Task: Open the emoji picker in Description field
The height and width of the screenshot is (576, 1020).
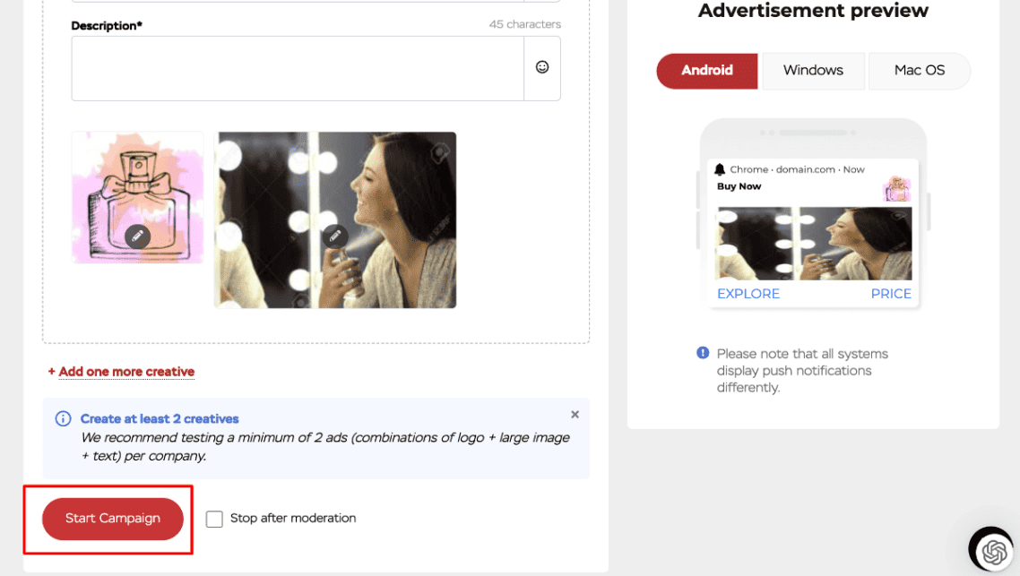Action: [x=542, y=67]
